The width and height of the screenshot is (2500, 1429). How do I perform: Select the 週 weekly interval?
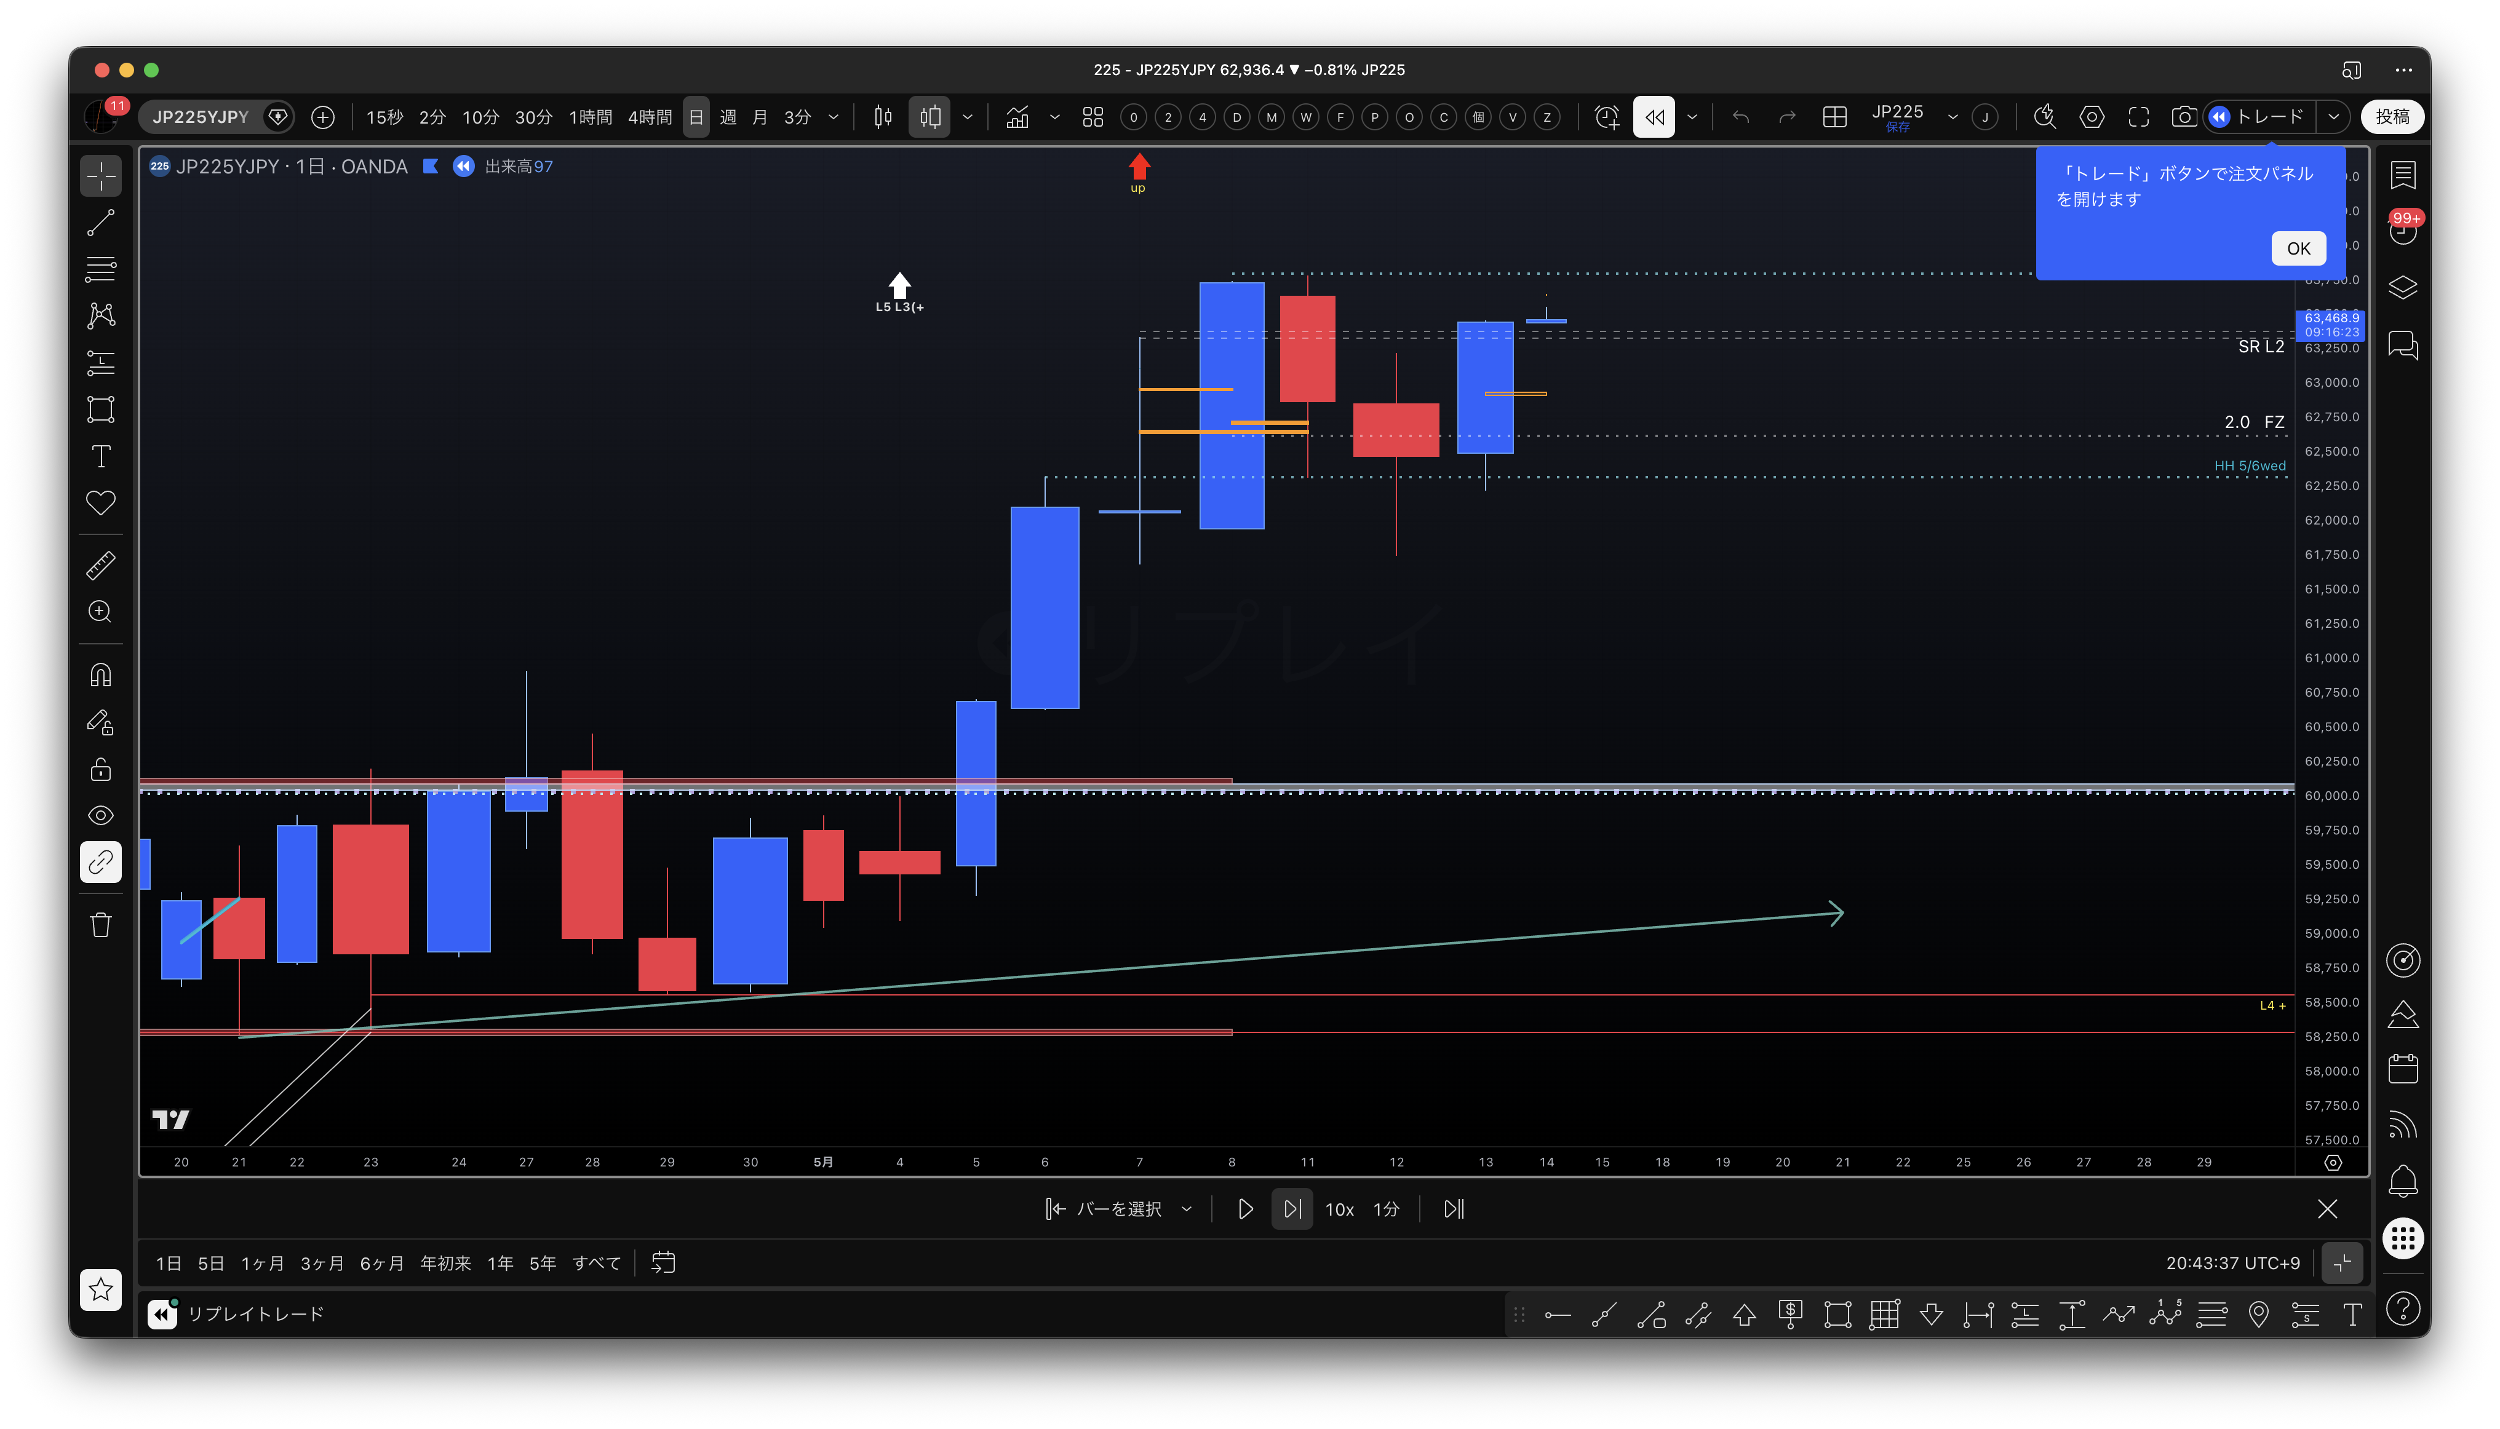click(x=728, y=117)
